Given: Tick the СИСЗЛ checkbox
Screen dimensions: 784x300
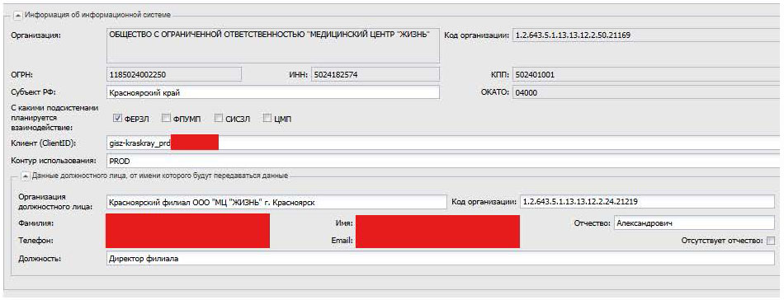Looking at the screenshot, I should (219, 119).
